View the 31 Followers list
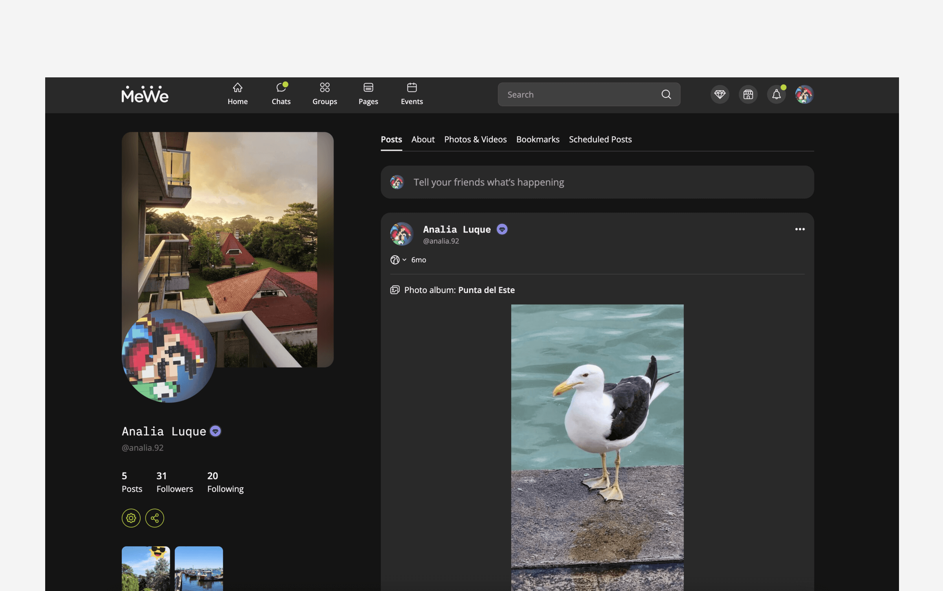This screenshot has height=591, width=943. (174, 482)
